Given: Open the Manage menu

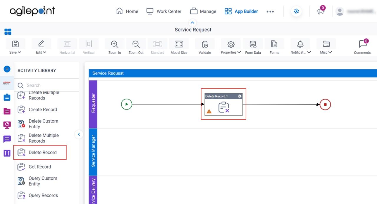Looking at the screenshot, I should [203, 11].
